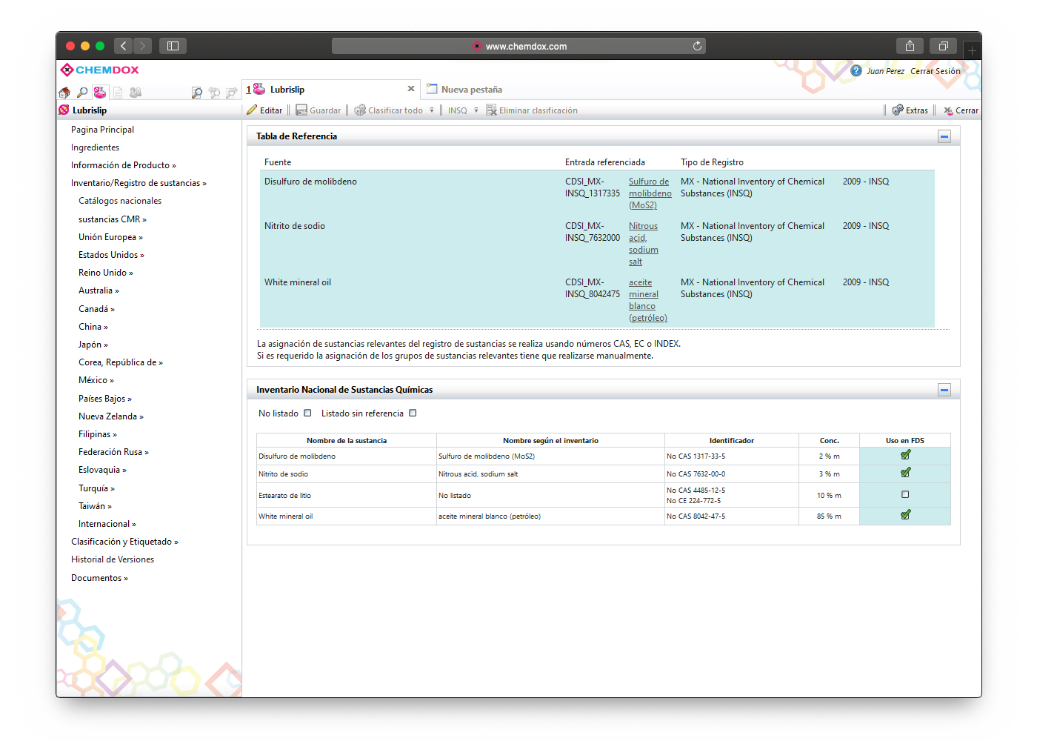Open the Sulfuro de molibdeno (MoS2) link
Screen dimensions: 1037x741
pos(650,193)
